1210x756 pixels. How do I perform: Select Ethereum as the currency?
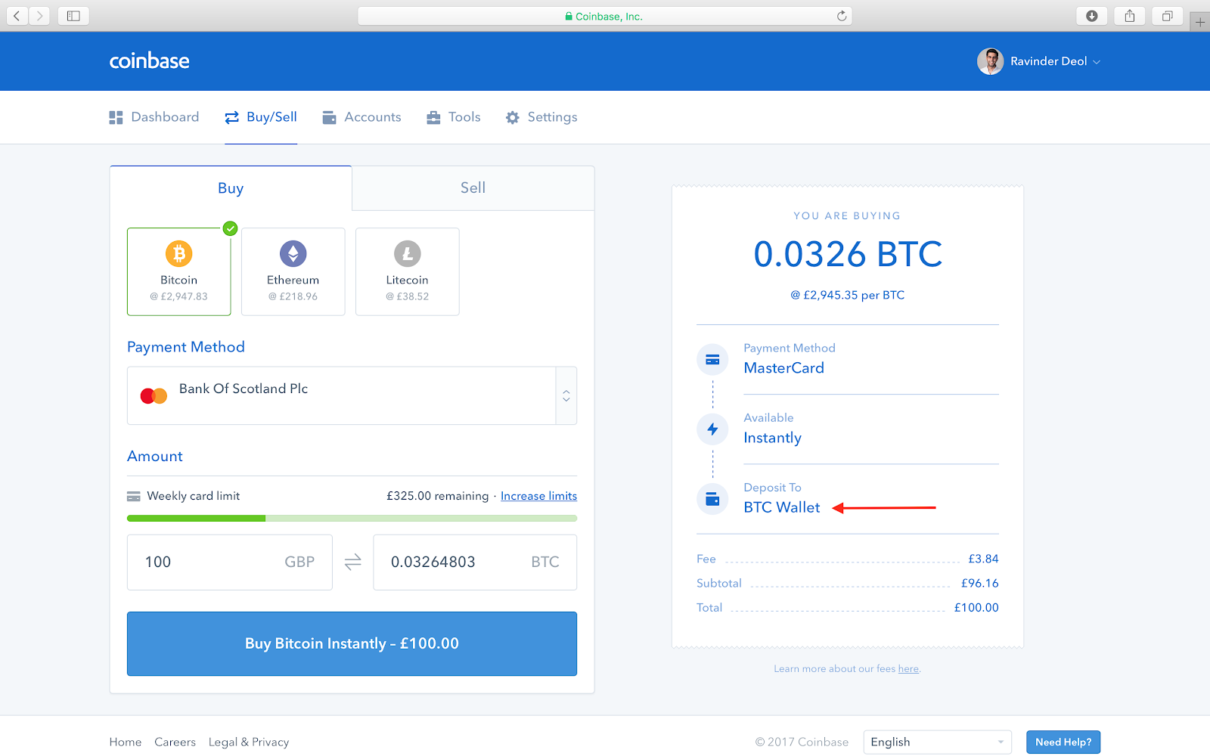point(293,271)
